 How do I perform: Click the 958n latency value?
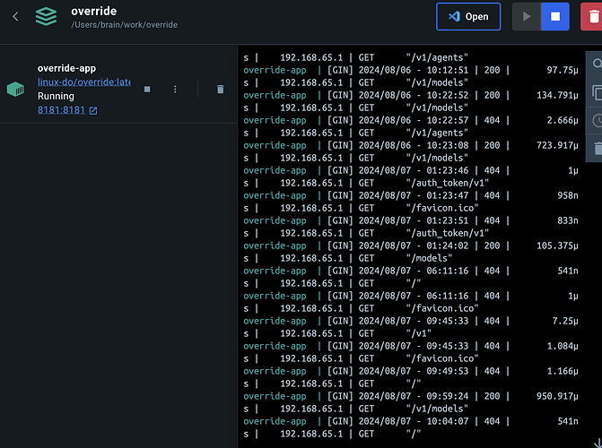568,195
